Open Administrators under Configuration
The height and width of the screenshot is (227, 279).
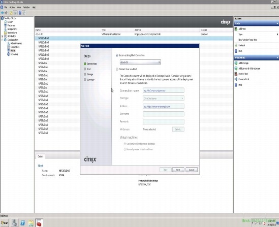tap(16, 43)
